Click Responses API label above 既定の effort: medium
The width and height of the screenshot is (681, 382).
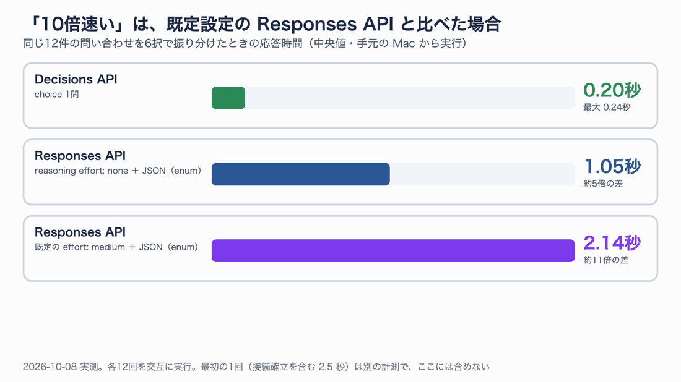pos(80,232)
